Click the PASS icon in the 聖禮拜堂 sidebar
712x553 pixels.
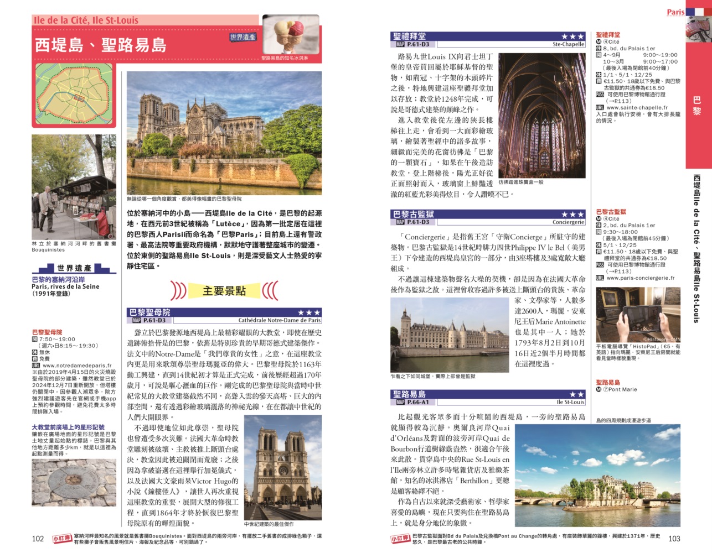(600, 95)
